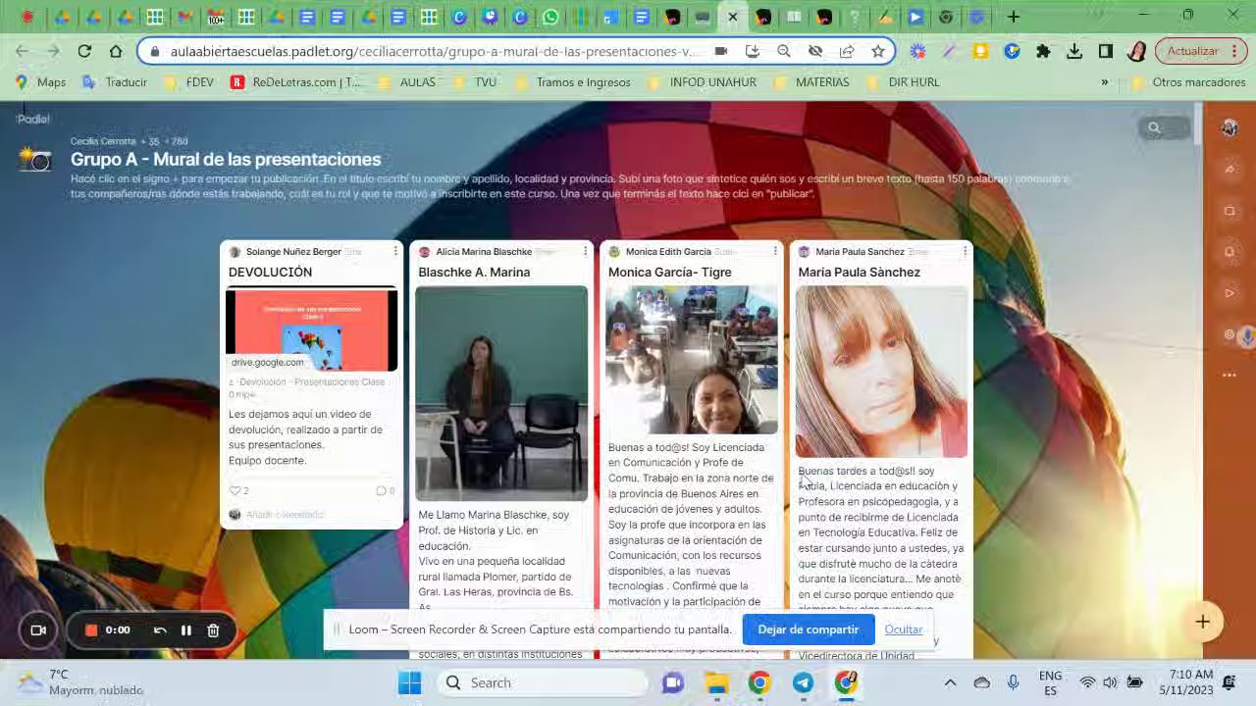1256x706 pixels.
Task: Click the Padlet logo text
Action: coord(33,120)
